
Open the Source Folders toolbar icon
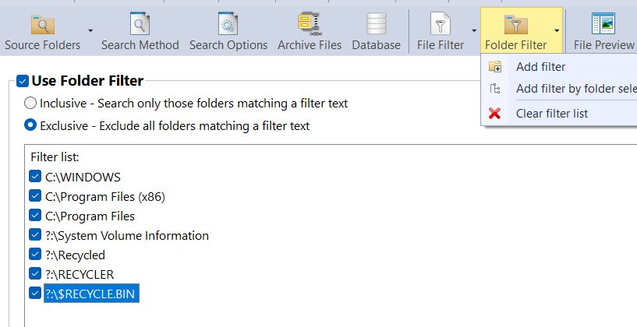tap(42, 25)
